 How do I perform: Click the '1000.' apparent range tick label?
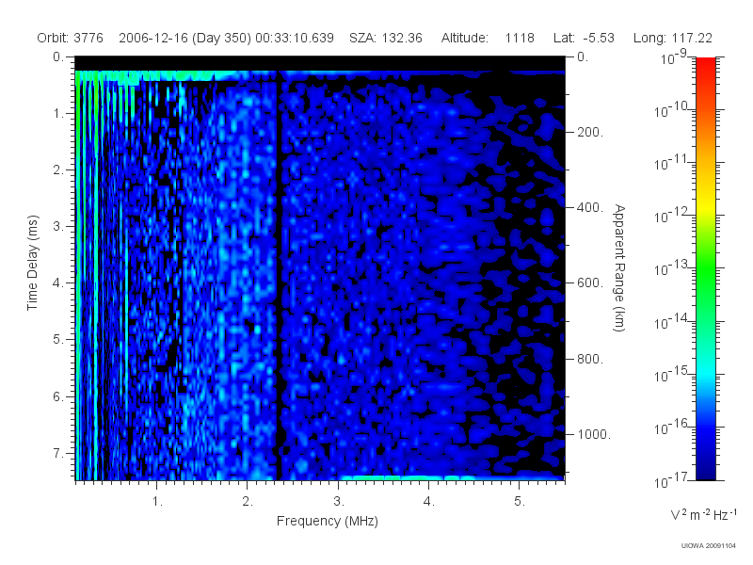(594, 434)
